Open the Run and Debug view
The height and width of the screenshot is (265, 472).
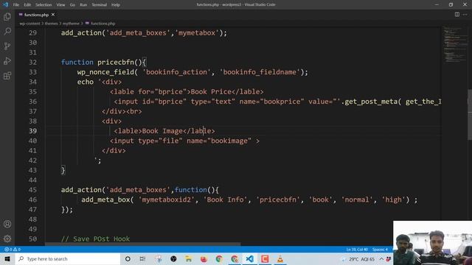pos(7,61)
